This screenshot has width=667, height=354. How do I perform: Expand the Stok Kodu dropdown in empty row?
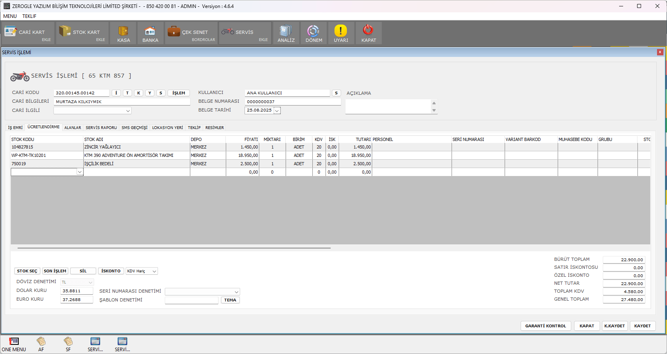point(80,172)
